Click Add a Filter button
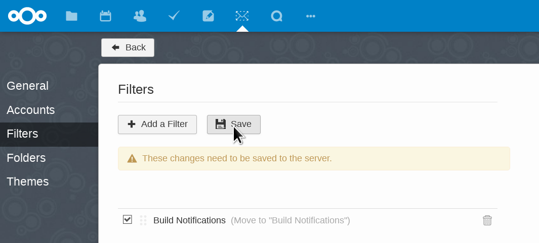The image size is (539, 243). (157, 125)
